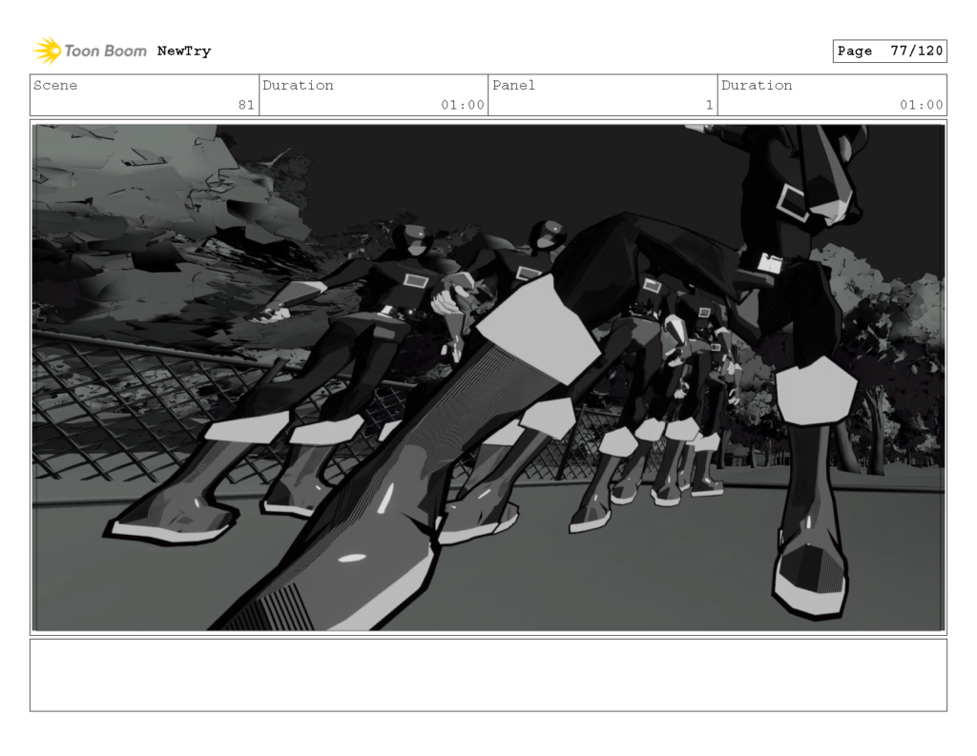Click the NewTry label next to logo
The width and height of the screenshot is (977, 756).
tap(184, 51)
